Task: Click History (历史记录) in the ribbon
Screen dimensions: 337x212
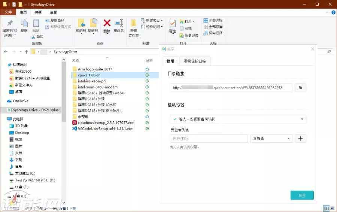Action: coord(189,36)
